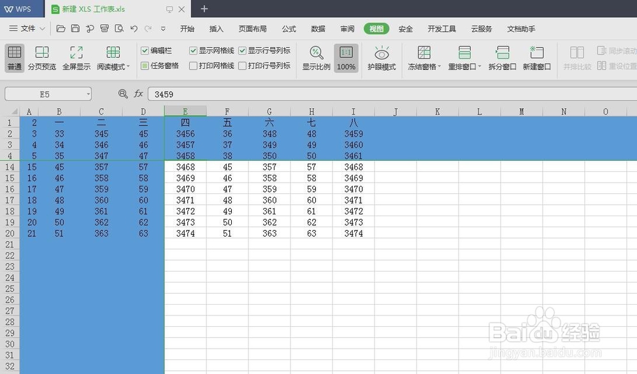This screenshot has height=374, width=637.
Task: Uncheck the 编辑栏 formula bar checkbox
Action: [144, 50]
